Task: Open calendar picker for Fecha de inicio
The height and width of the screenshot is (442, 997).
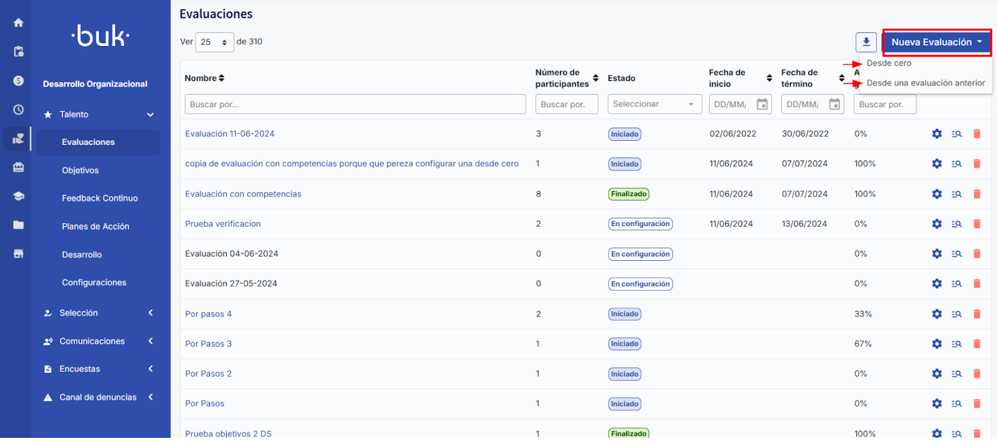Action: point(762,105)
